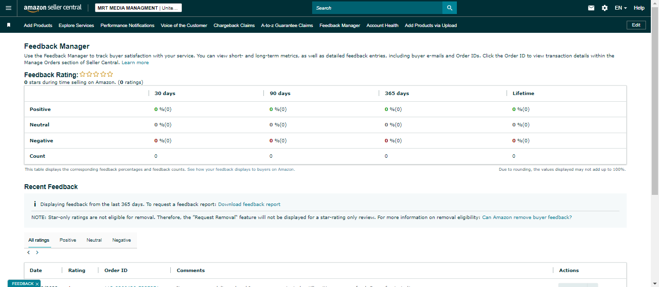Click the Recent Feedback heading
The image size is (659, 287).
51,187
